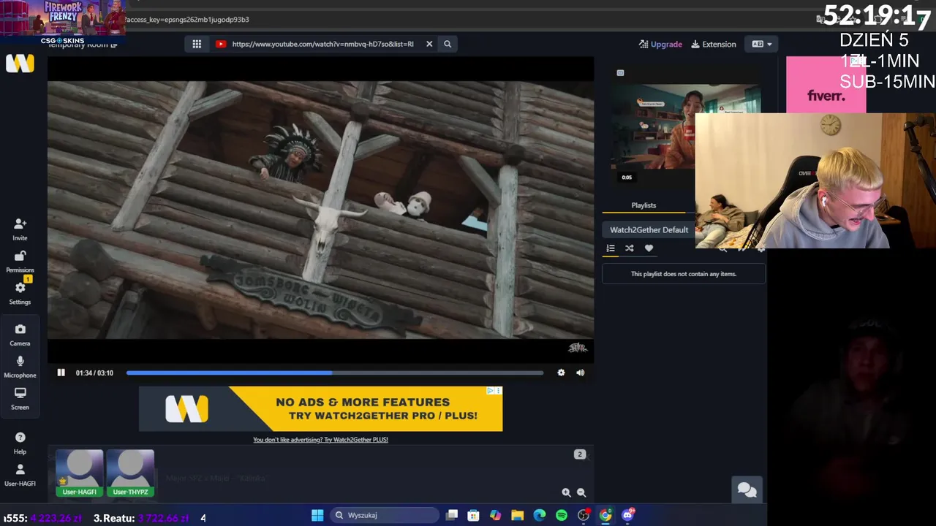Open the Windows Start menu
This screenshot has height=526, width=936.
pos(317,515)
